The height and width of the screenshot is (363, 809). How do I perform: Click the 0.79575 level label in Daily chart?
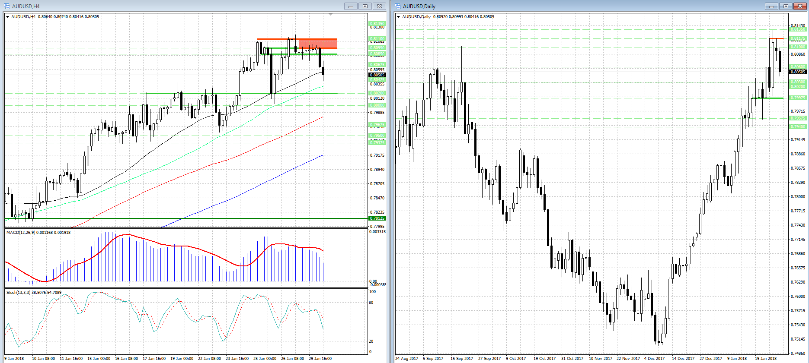(x=798, y=118)
